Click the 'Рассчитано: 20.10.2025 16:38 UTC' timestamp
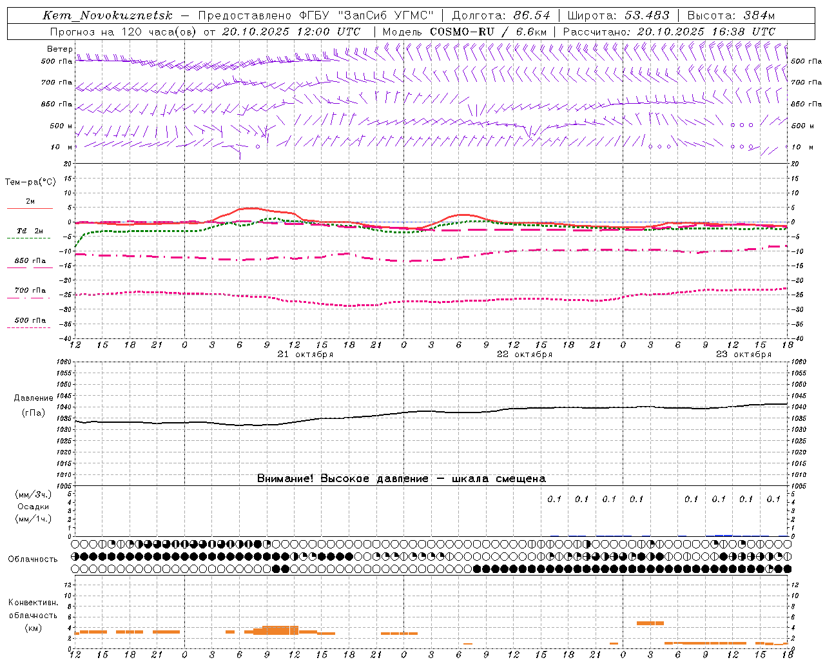Screen dimensions: 825x660 (x=669, y=32)
